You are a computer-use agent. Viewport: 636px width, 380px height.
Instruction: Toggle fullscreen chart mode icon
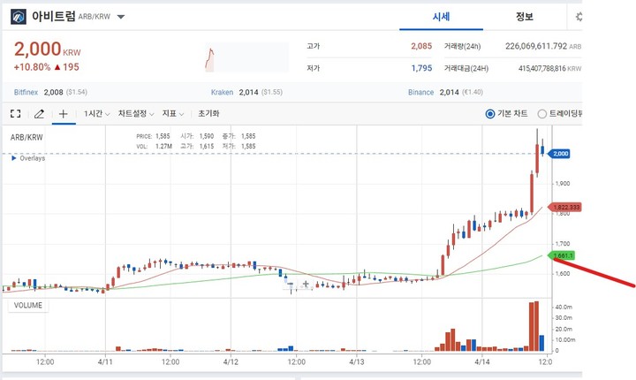pyautogui.click(x=15, y=114)
